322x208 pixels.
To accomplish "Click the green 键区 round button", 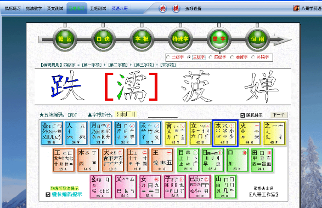I will (x=65, y=39).
